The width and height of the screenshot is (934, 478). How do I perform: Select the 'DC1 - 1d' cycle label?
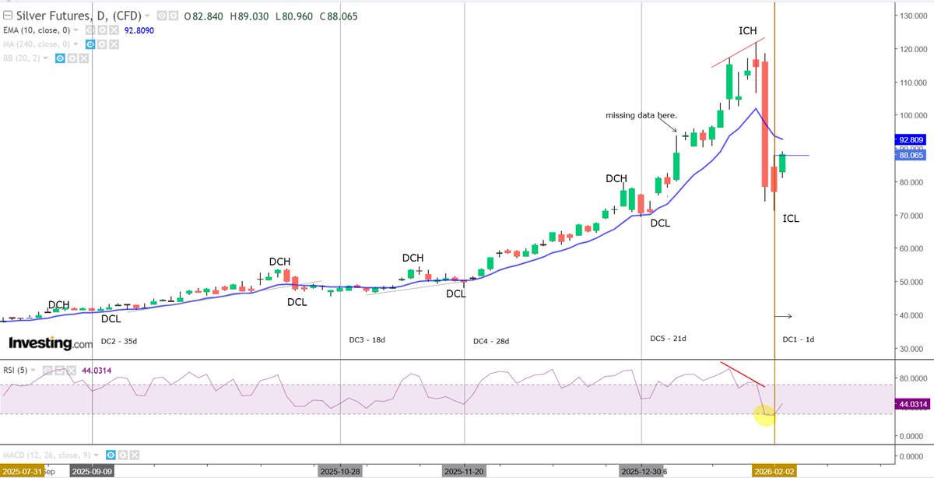pos(799,339)
